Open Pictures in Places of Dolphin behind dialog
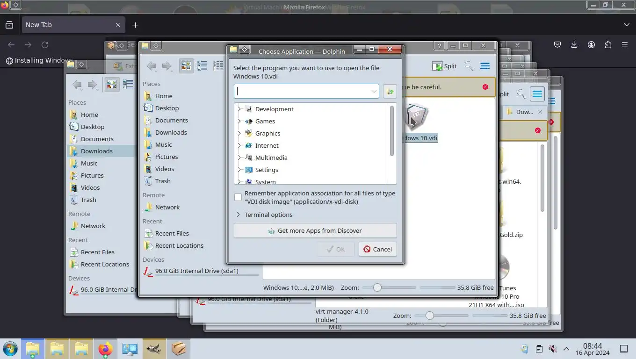The height and width of the screenshot is (359, 636). tap(166, 157)
